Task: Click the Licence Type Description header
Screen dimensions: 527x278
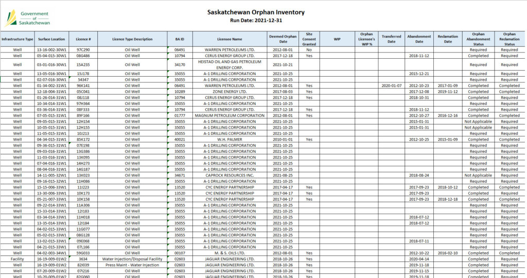Action: coord(132,39)
